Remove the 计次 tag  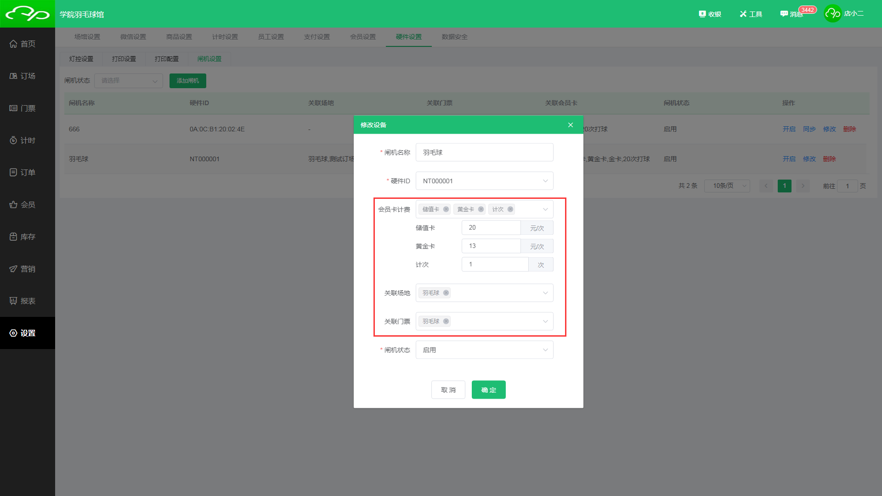click(x=510, y=209)
